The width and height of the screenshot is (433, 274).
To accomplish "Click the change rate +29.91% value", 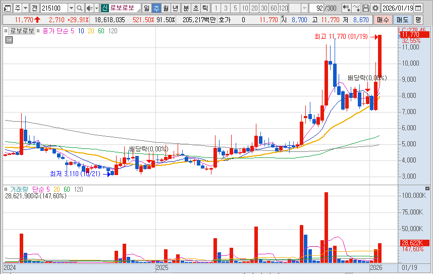I will click(x=78, y=20).
